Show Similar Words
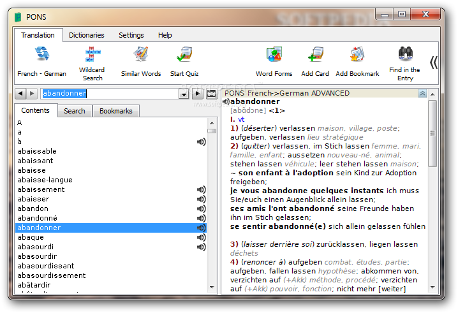Screen dimensions: 458x313 [x=141, y=62]
